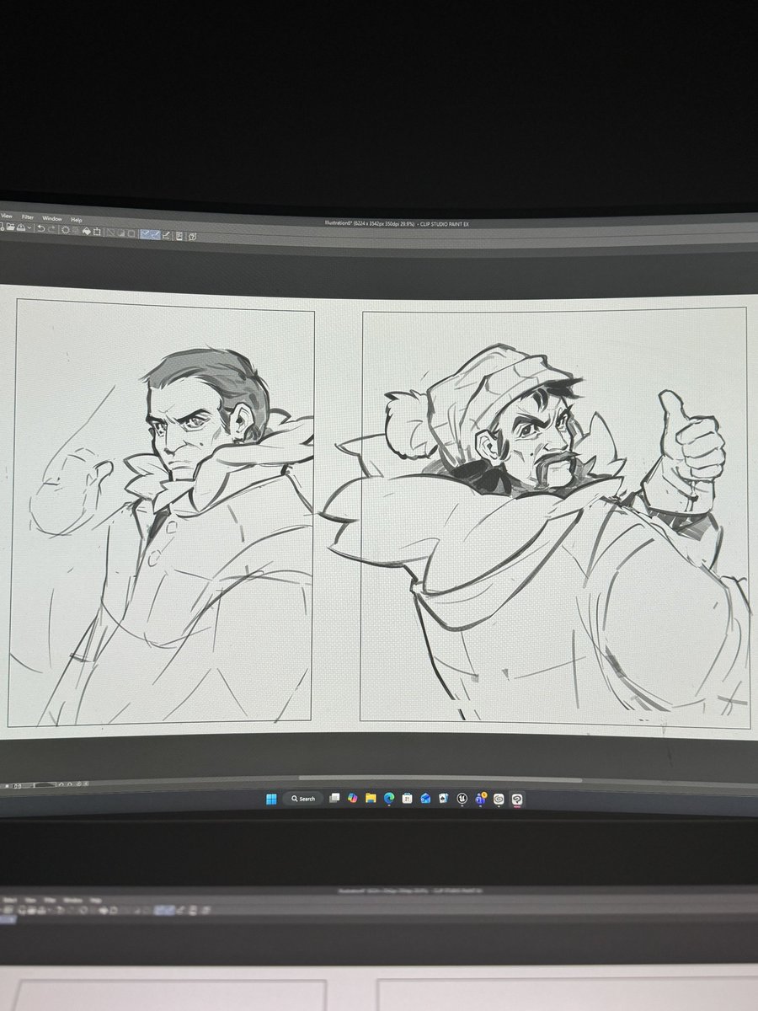Image resolution: width=758 pixels, height=1011 pixels.
Task: Launch Microsoft Edge from the taskbar
Action: tap(389, 799)
